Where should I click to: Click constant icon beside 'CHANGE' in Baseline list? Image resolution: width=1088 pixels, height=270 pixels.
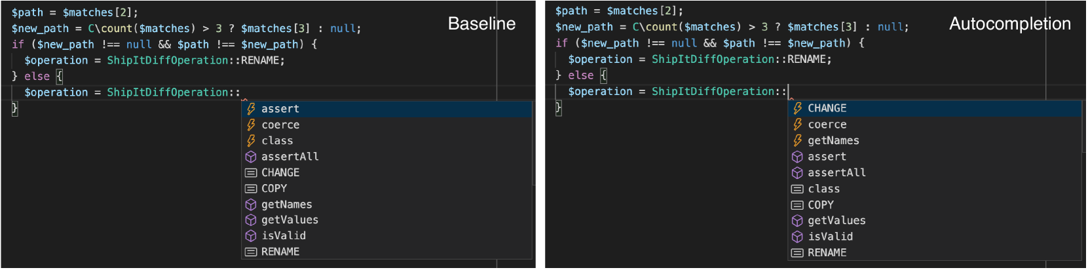coord(251,172)
